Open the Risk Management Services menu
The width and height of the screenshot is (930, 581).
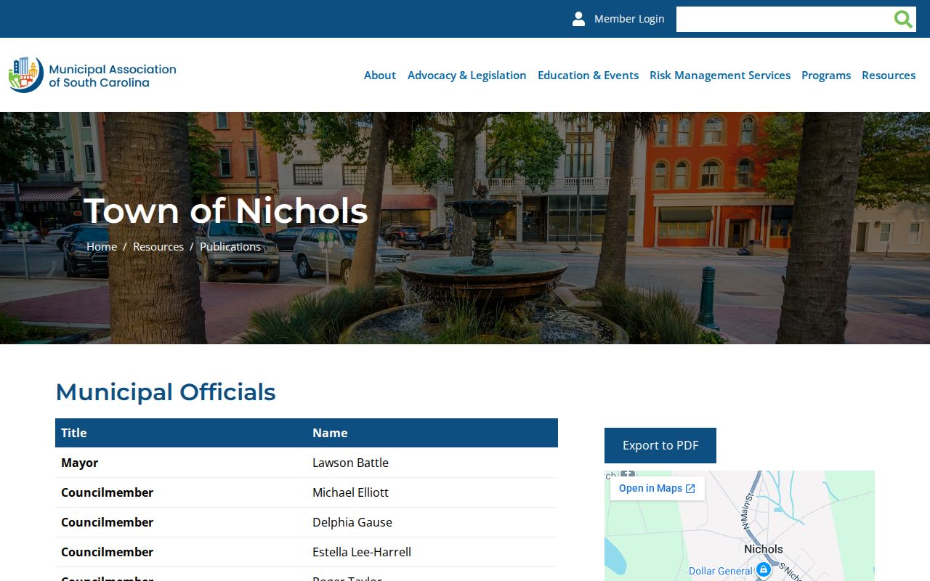point(720,75)
